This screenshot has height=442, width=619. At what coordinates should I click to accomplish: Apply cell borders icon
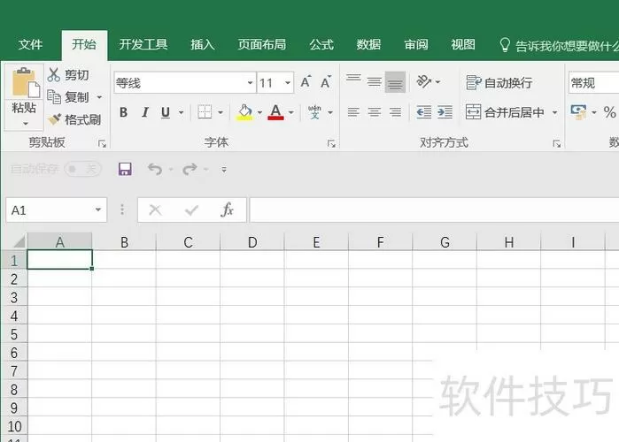pyautogui.click(x=205, y=112)
